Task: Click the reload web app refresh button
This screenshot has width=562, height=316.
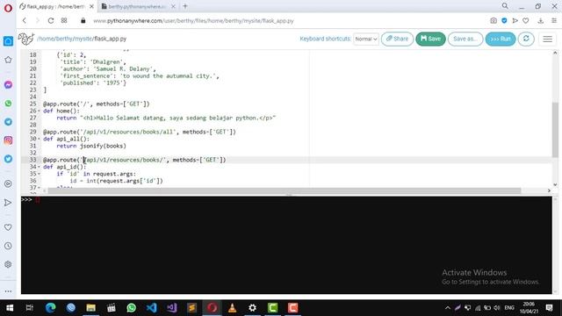Action: pos(526,39)
